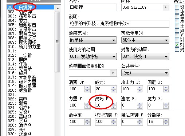This screenshot has width=185, height=136.
Task: Enable the 雷 attribute checkbox
Action: click(177, 16)
